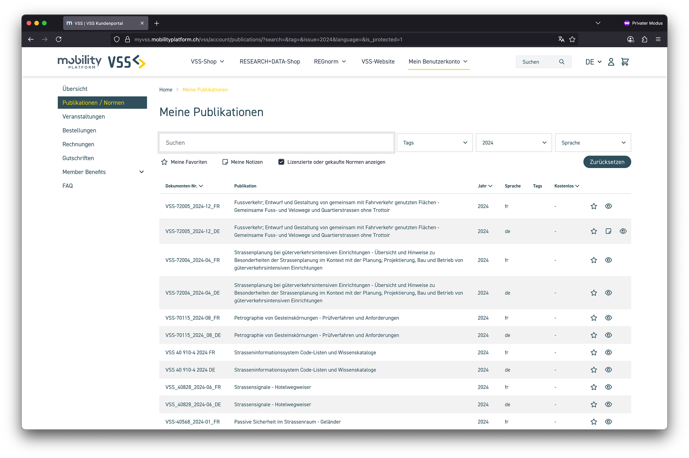689x458 pixels.
Task: Open RESEARCH+DATA-Shop
Action: 270,62
